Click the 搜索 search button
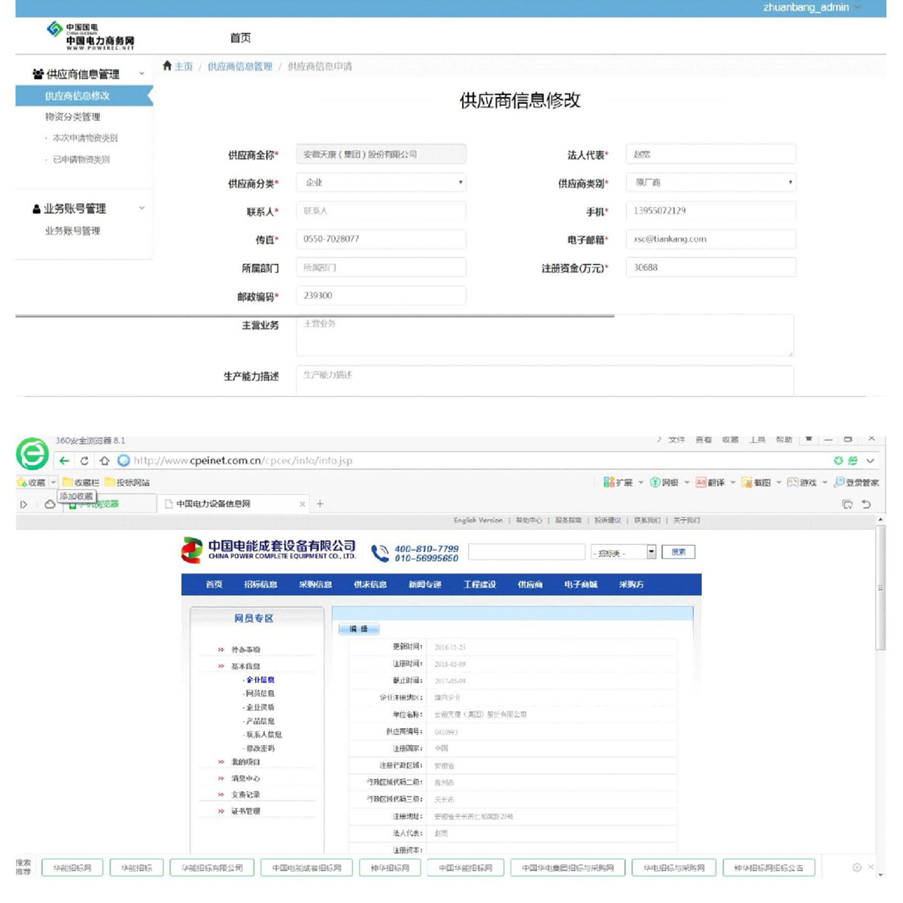Image resolution: width=903 pixels, height=903 pixels. pyautogui.click(x=678, y=552)
